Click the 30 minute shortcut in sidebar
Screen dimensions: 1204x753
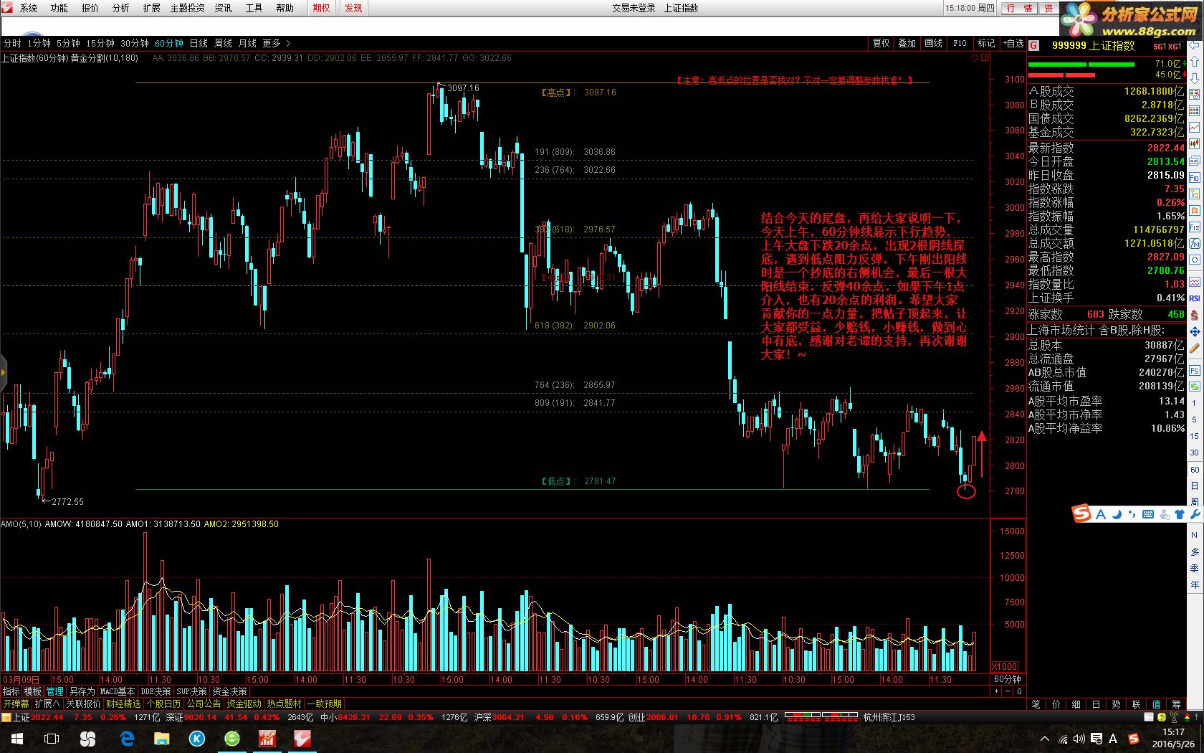[1195, 453]
